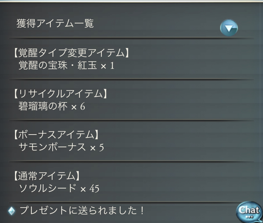263x223 pixels.
Task: Pick the ソウルシード item name
Action: click(x=48, y=188)
